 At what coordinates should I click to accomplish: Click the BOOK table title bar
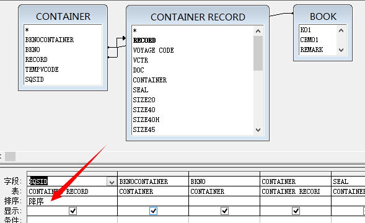pos(323,16)
